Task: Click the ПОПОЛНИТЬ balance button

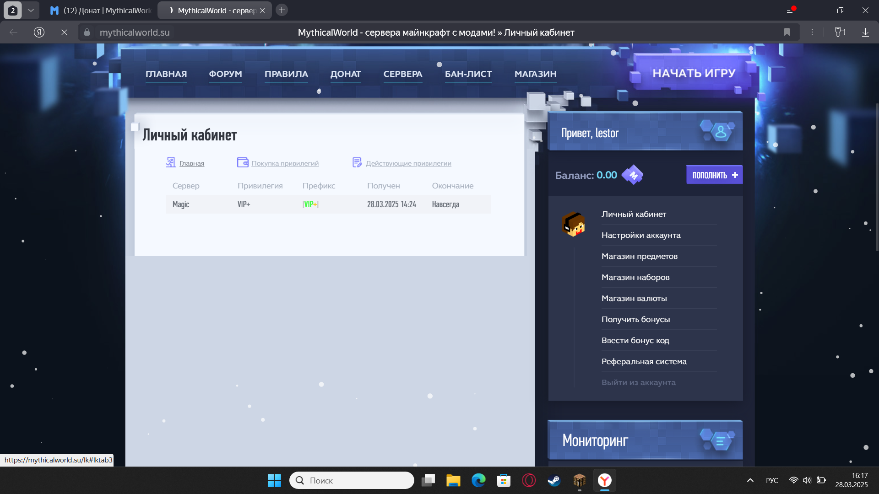Action: (714, 175)
